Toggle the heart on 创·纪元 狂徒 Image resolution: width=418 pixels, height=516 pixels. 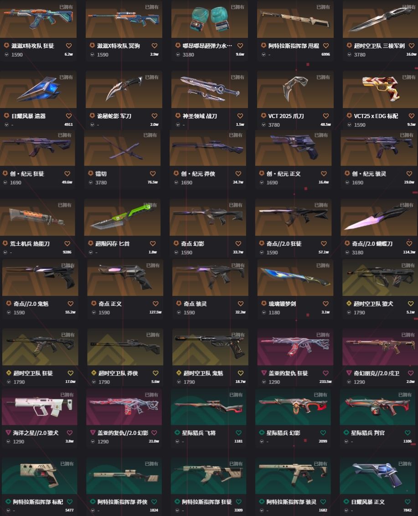click(67, 173)
